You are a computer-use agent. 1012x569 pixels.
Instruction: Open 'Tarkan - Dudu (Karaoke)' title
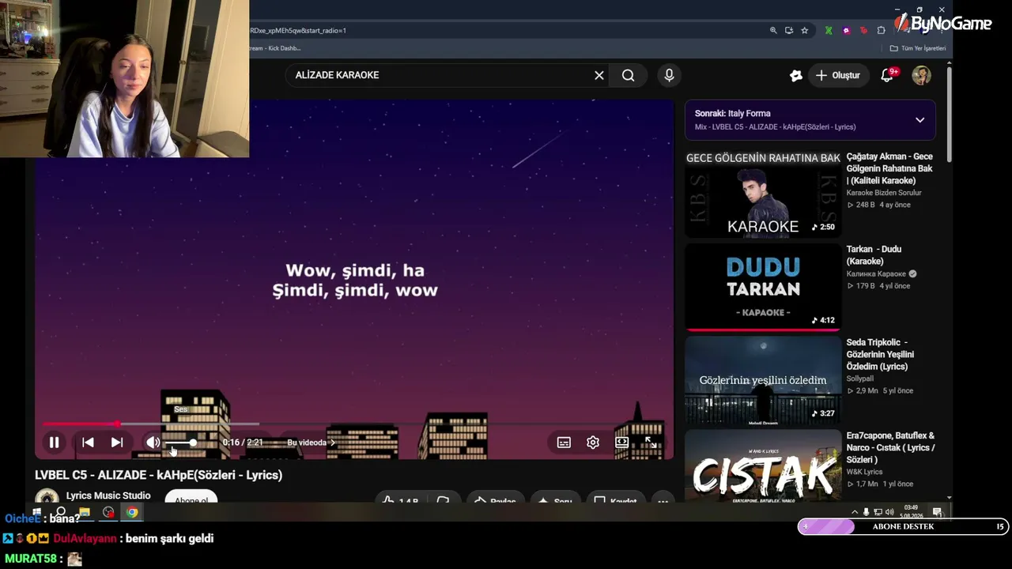point(875,255)
